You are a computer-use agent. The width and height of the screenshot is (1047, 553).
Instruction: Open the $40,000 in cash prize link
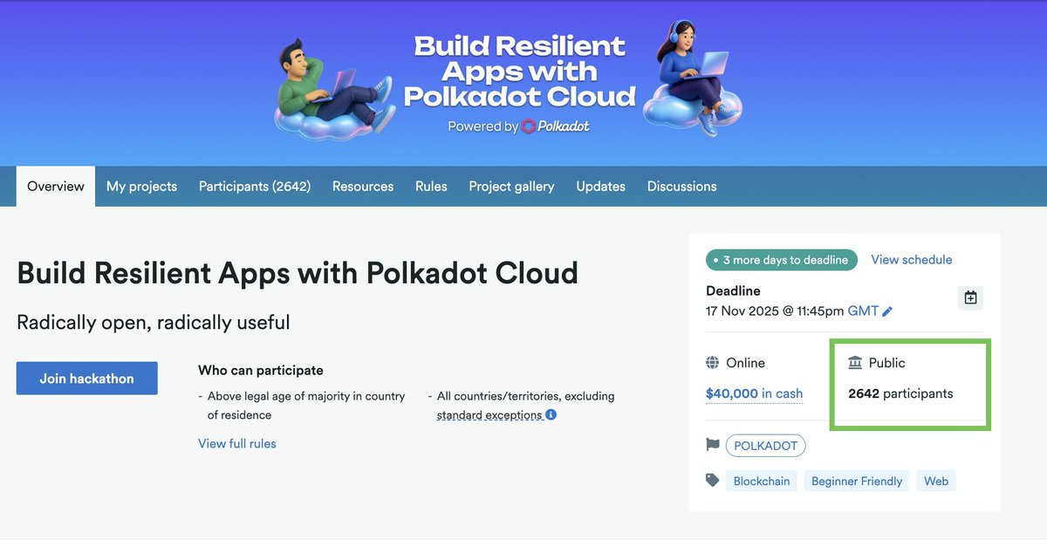pyautogui.click(x=754, y=393)
